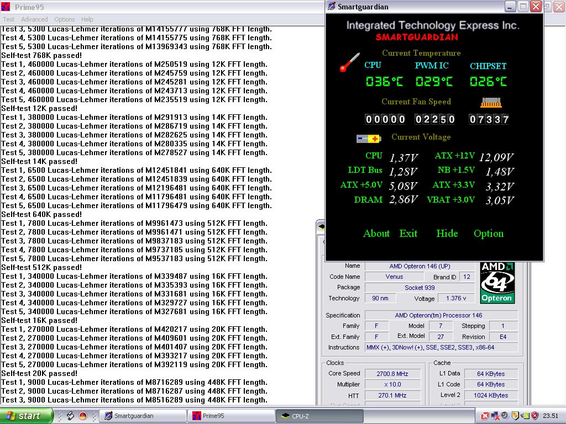Click Exit in Smartguardian
566x424 pixels.
tap(408, 234)
